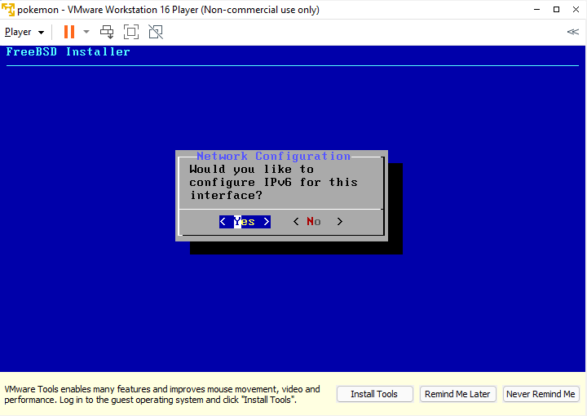Image resolution: width=587 pixels, height=416 pixels.
Task: Click the Install Tools button
Action: (x=374, y=394)
